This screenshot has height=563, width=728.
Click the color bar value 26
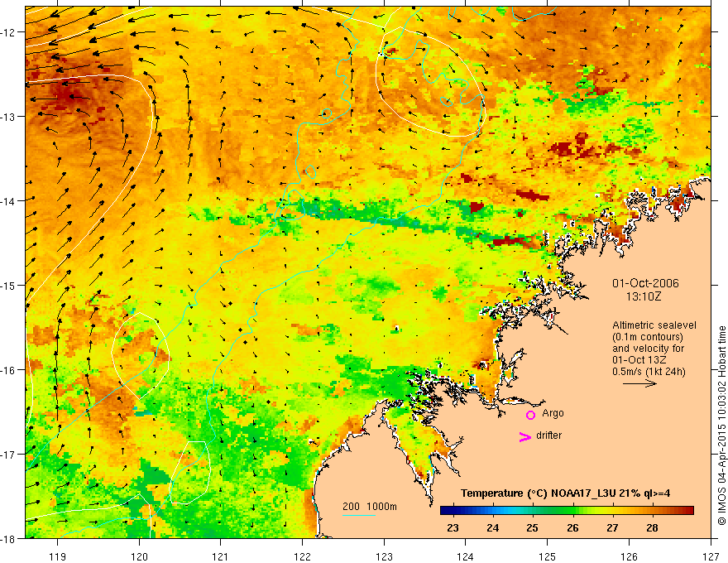coord(572,527)
